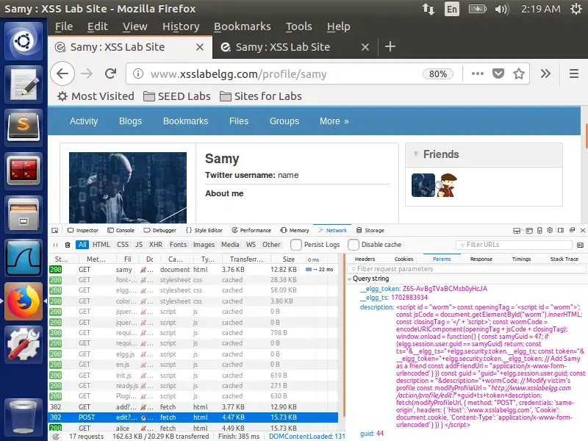Open the Most Visited bookmarks button
This screenshot has height=441, width=588.
click(x=96, y=96)
